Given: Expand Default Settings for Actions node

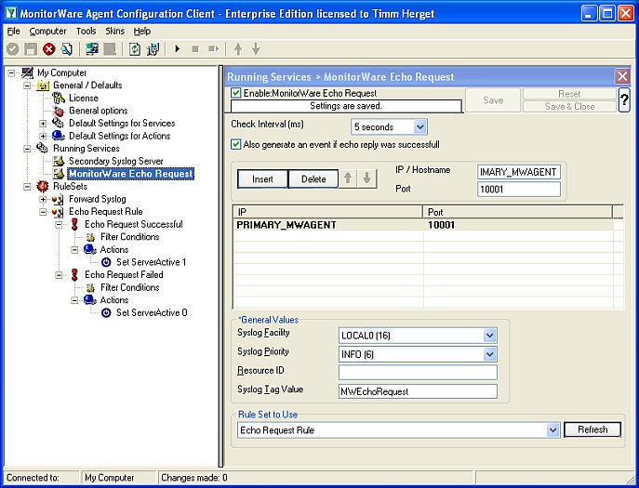Looking at the screenshot, I should tap(43, 136).
